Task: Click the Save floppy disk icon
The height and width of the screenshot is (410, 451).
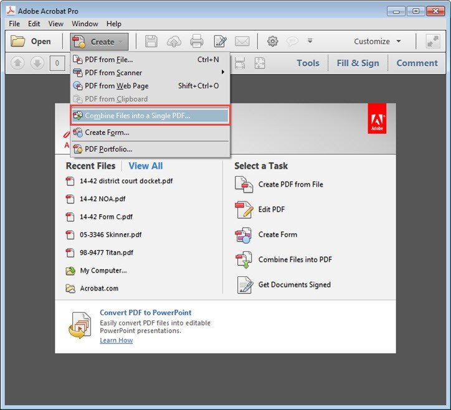Action: click(151, 42)
